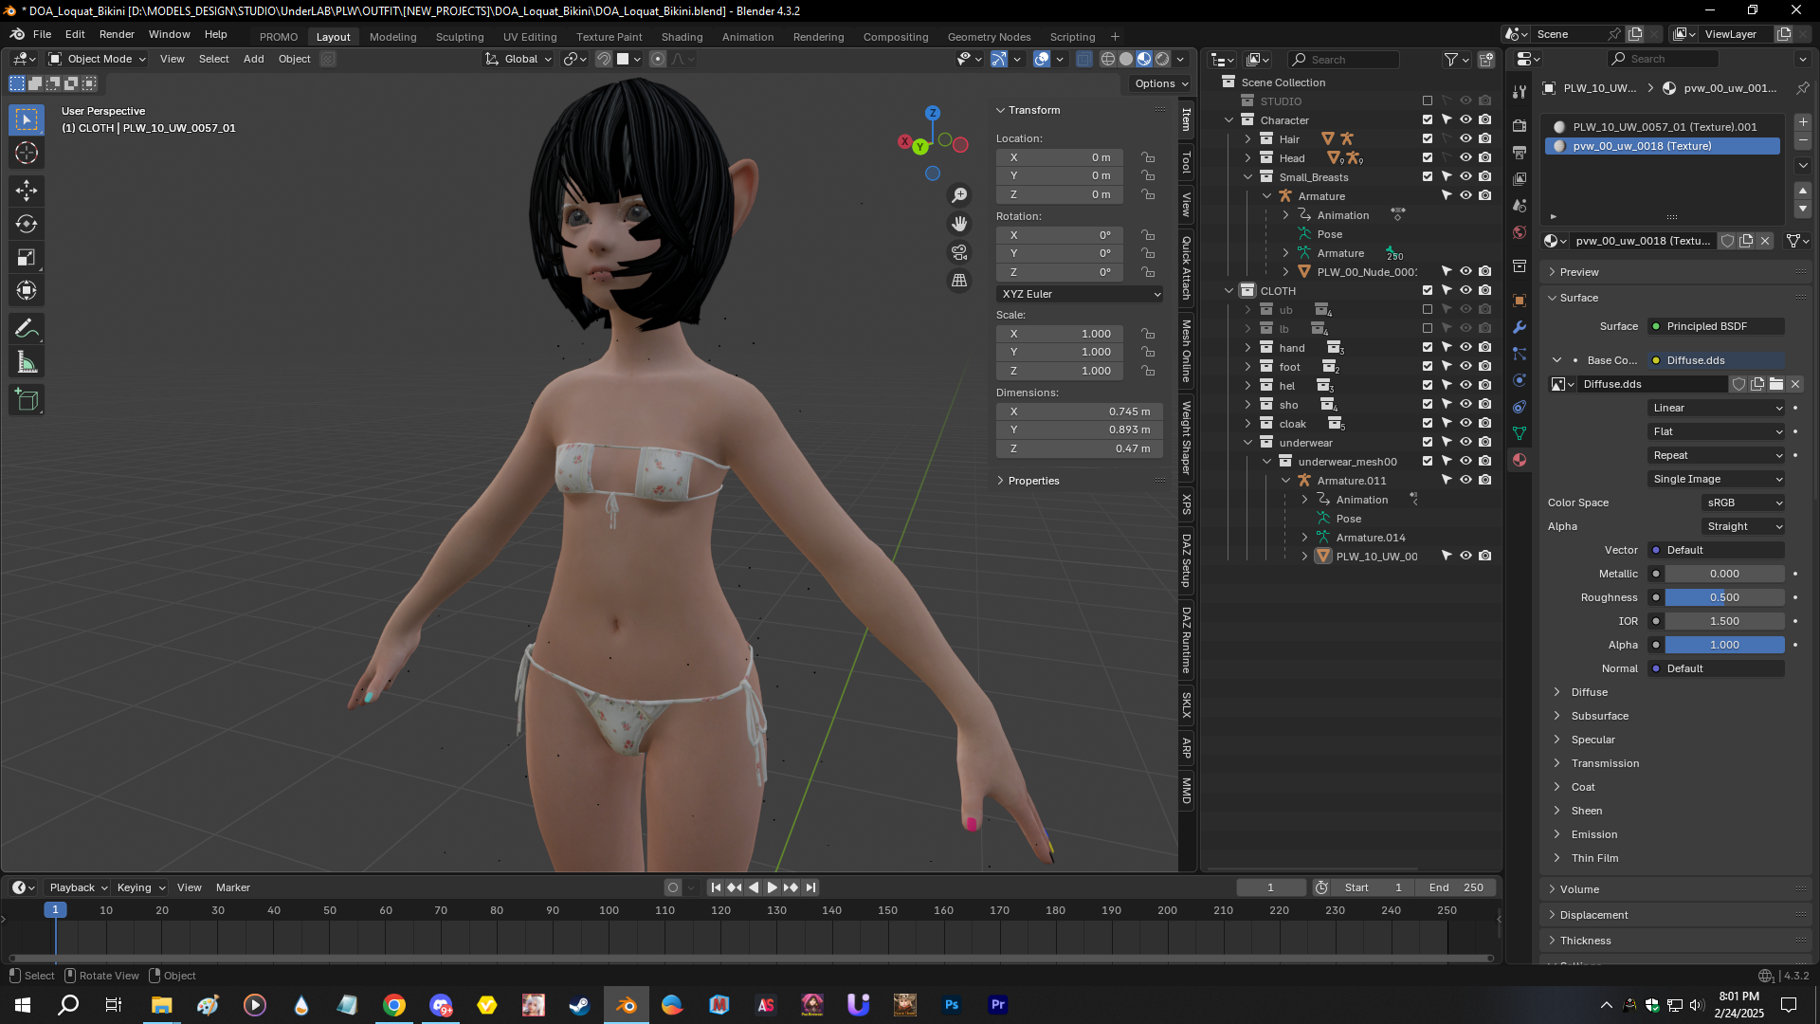Image resolution: width=1820 pixels, height=1024 pixels.
Task: Activate the Scale tool
Action: click(27, 257)
